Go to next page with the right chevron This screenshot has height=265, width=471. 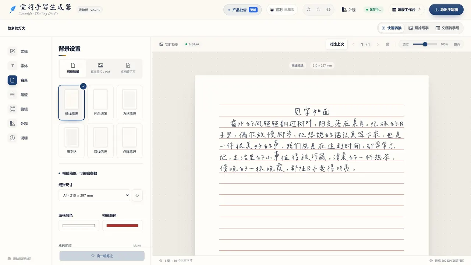point(378,44)
